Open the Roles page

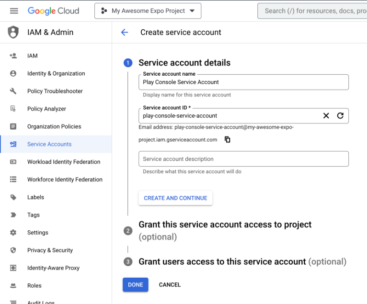pyautogui.click(x=34, y=285)
